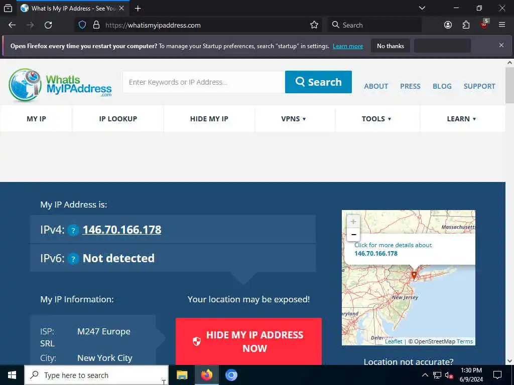Image resolution: width=514 pixels, height=385 pixels.
Task: Open the tracking protection shield icon
Action: 82,25
